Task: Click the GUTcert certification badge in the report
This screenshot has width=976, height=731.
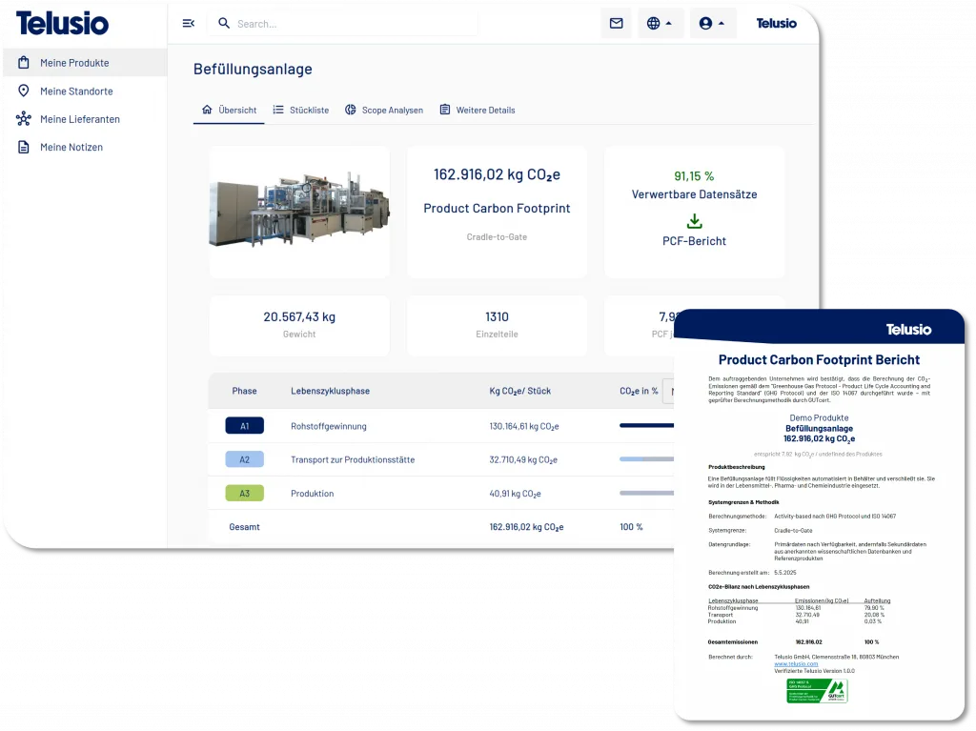Action: pyautogui.click(x=817, y=691)
